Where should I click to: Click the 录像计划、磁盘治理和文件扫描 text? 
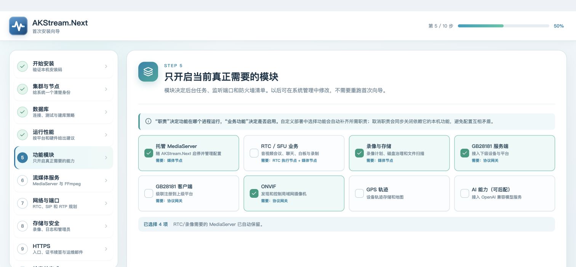coord(395,154)
